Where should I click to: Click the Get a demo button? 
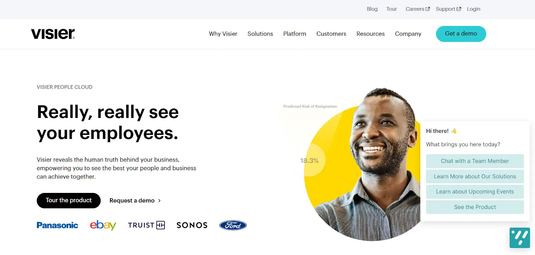pos(461,34)
